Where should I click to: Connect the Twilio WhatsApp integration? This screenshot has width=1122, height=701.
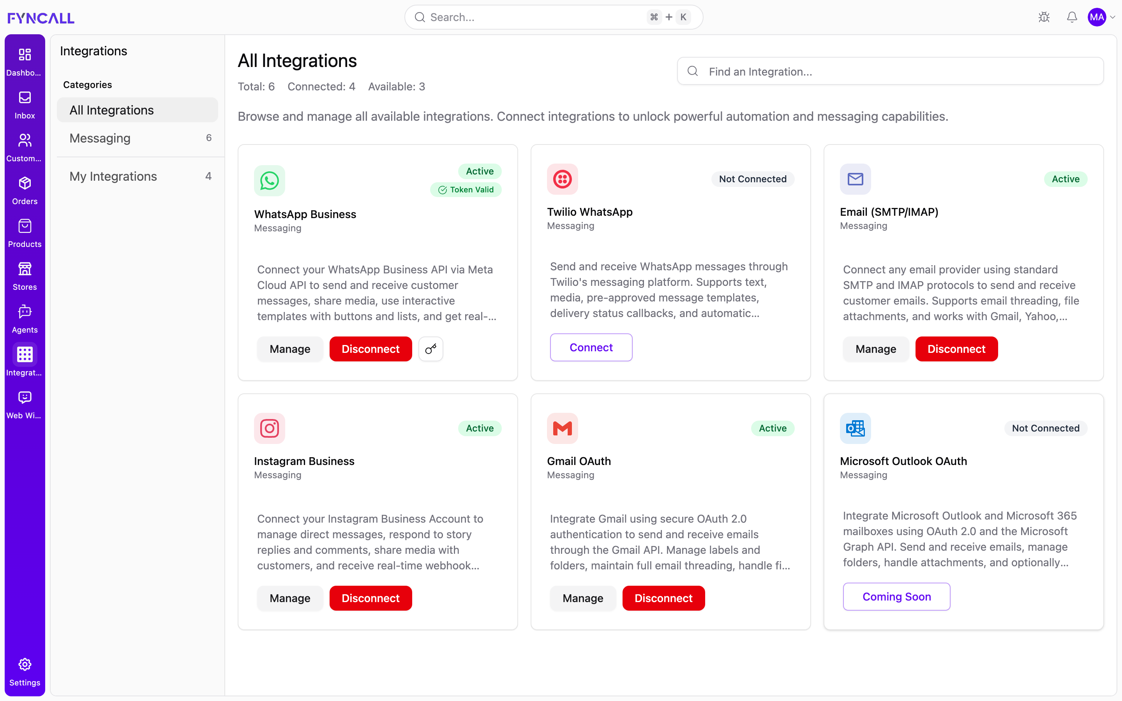tap(591, 347)
